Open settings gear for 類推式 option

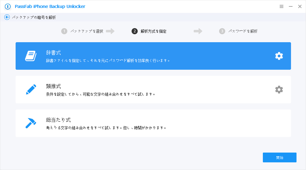tap(279, 90)
